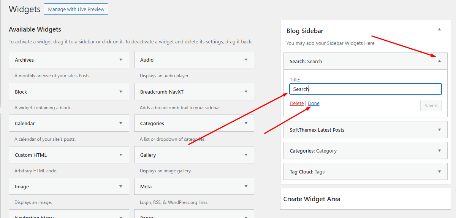
Task: Expand the Meta widget arrow
Action: point(246,186)
